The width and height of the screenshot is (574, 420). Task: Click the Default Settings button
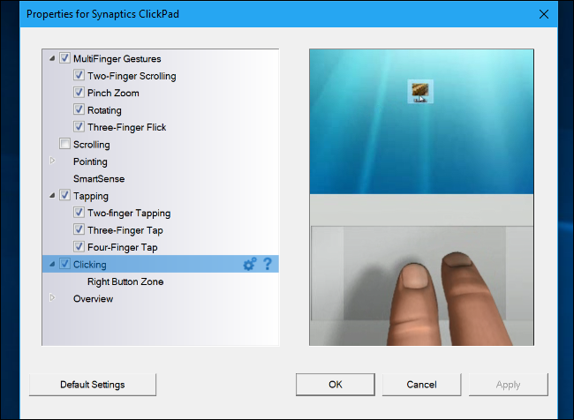(93, 385)
